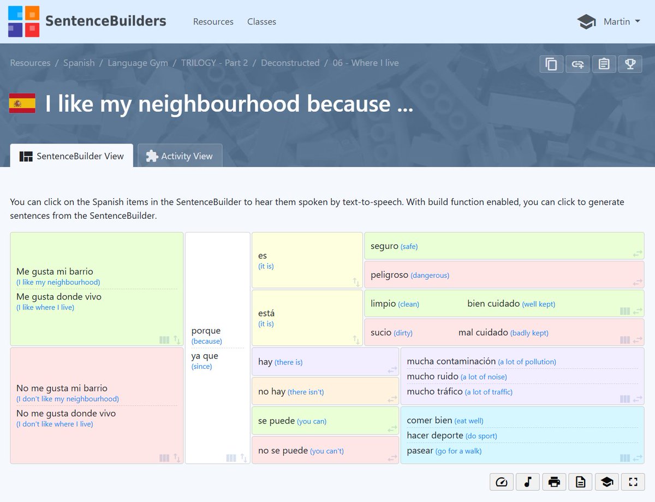655x502 pixels.
Task: Print the SentenceBuilder
Action: (x=554, y=482)
